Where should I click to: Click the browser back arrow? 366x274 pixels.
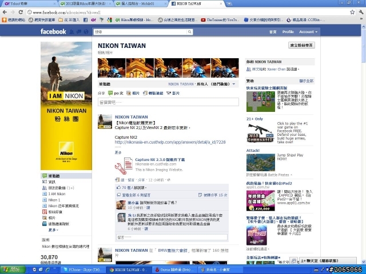pos(5,12)
